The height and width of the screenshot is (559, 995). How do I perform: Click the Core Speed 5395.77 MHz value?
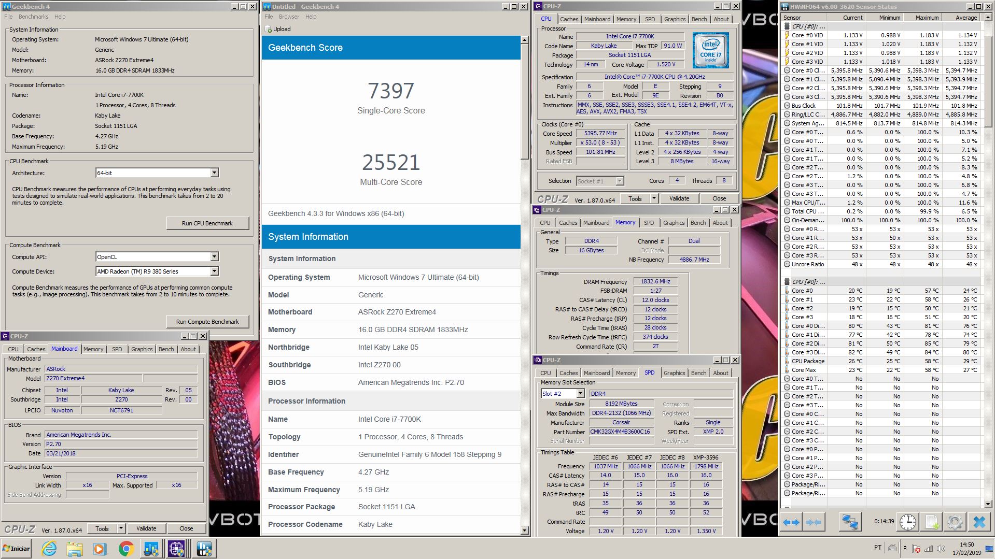[x=600, y=134]
